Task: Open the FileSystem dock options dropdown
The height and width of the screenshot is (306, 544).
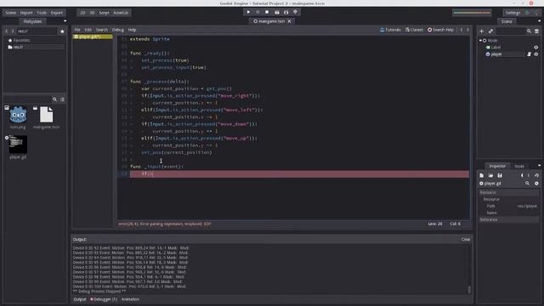Action: pyautogui.click(x=65, y=21)
